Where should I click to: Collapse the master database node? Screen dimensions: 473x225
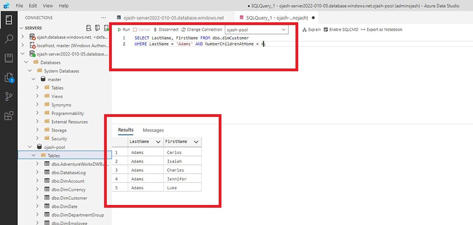tap(34, 79)
